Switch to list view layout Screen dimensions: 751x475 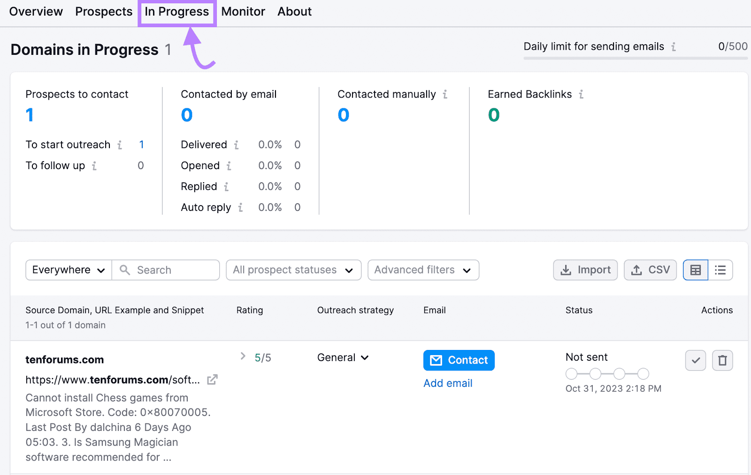pos(720,270)
